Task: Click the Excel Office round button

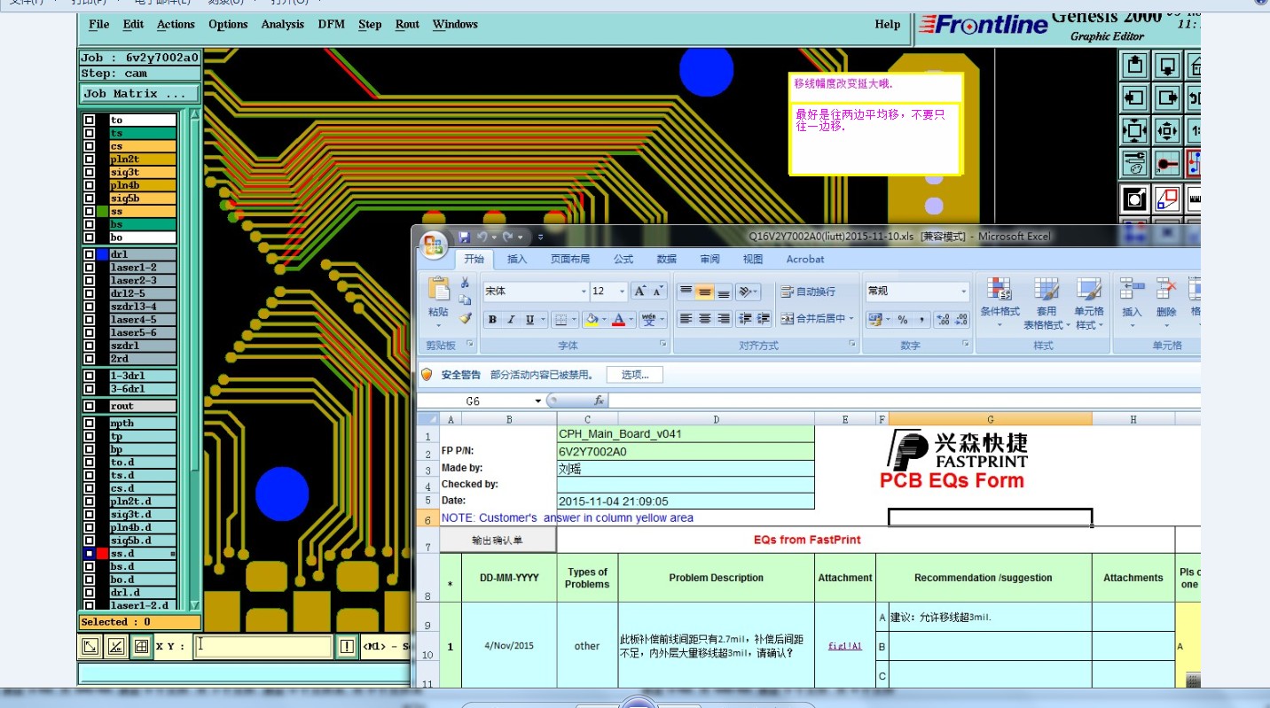Action: coord(434,245)
